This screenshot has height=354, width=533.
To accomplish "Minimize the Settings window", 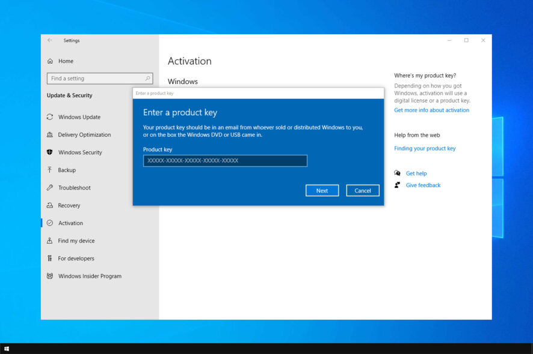I will (x=449, y=40).
